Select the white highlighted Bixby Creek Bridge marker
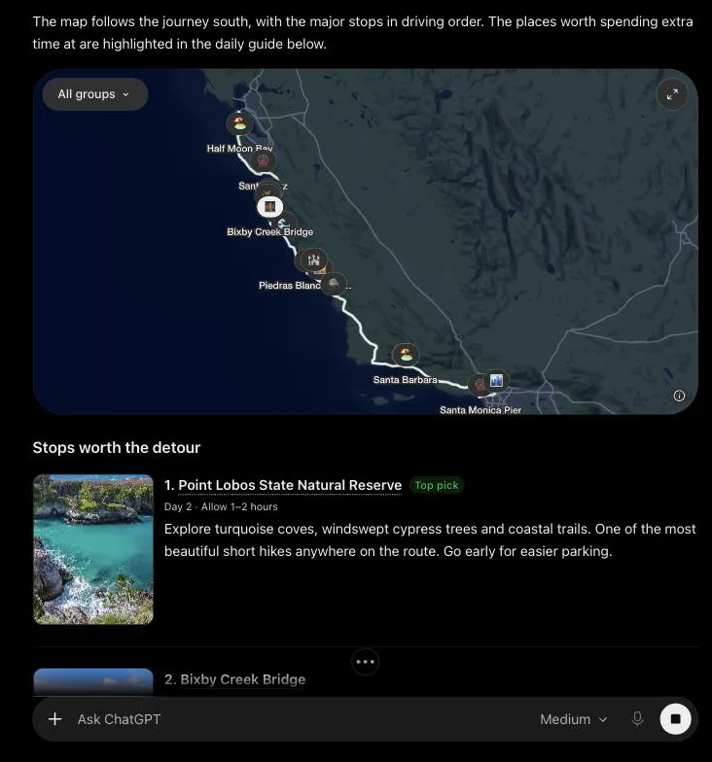712x762 pixels. click(x=270, y=207)
